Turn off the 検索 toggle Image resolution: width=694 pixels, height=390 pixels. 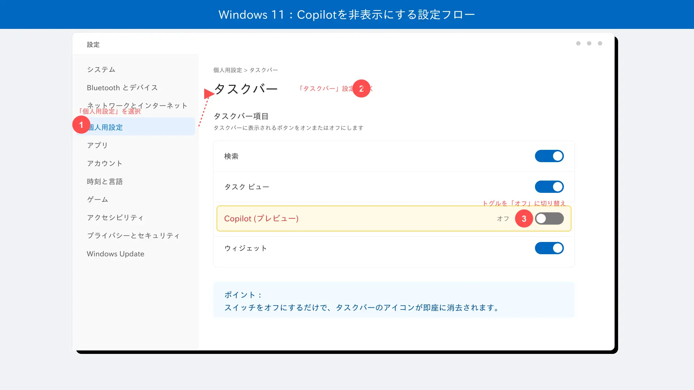[x=549, y=156]
